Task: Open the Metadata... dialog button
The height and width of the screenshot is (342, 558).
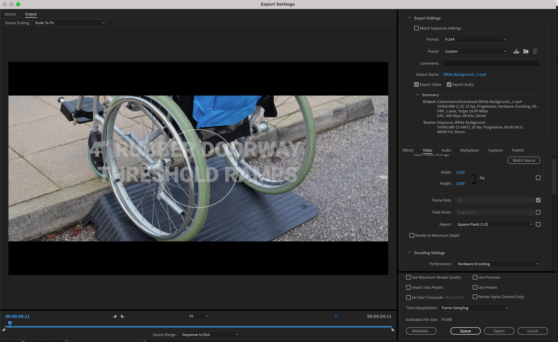Action: [x=421, y=331]
